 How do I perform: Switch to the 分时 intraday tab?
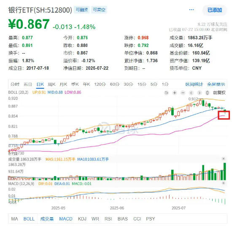pyautogui.click(x=15, y=84)
